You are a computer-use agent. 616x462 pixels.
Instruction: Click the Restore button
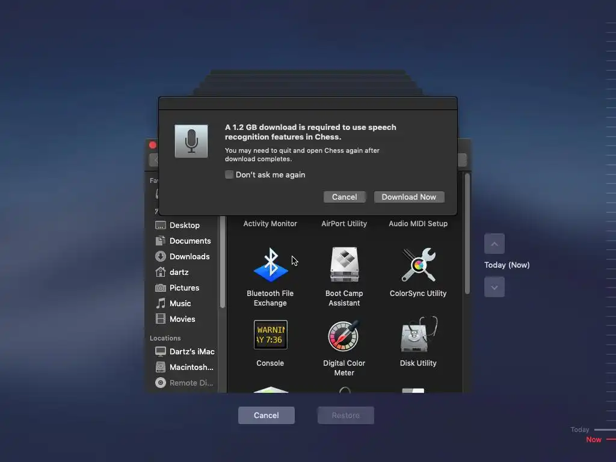click(x=346, y=415)
